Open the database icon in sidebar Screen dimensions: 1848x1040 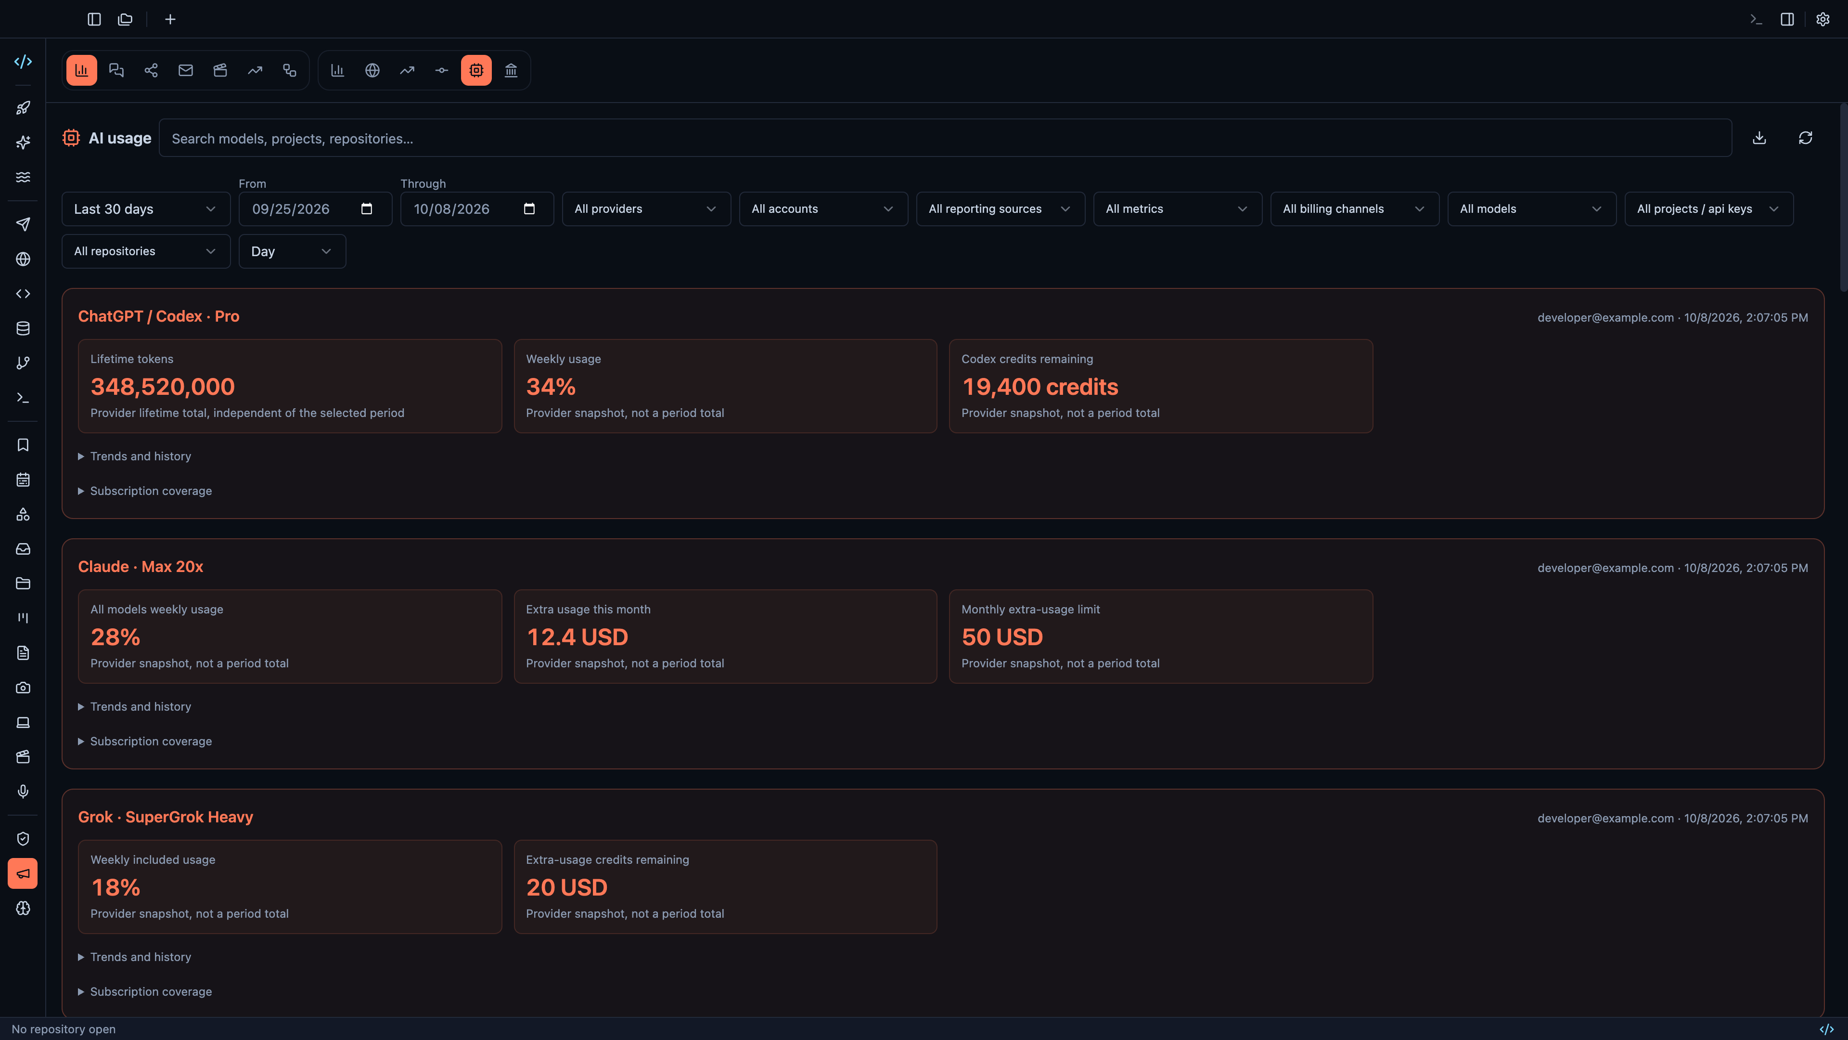point(23,328)
